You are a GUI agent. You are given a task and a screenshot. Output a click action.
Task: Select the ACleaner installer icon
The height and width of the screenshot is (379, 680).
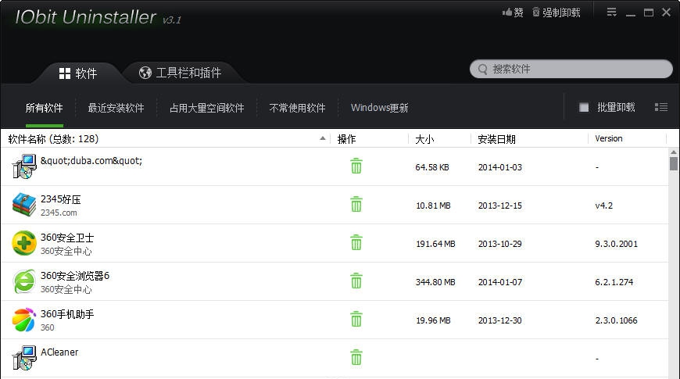(x=24, y=358)
